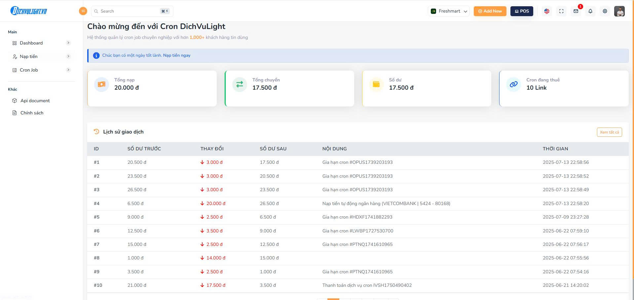
Task: Open the language flag selector
Action: (x=547, y=11)
